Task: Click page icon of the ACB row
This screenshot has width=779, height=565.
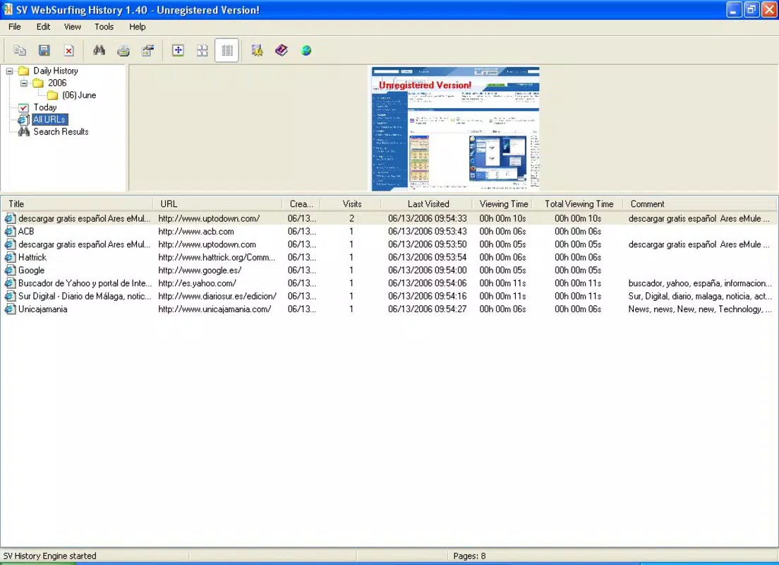Action: tap(10, 231)
